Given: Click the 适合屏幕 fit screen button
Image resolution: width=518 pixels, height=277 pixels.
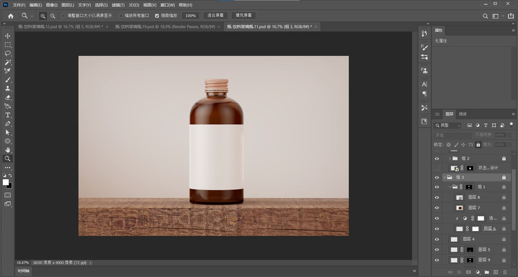Looking at the screenshot, I should 215,16.
